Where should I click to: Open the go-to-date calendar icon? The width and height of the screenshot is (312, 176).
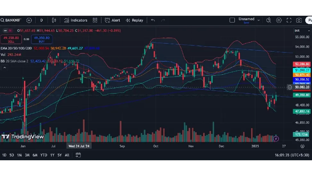(78, 155)
